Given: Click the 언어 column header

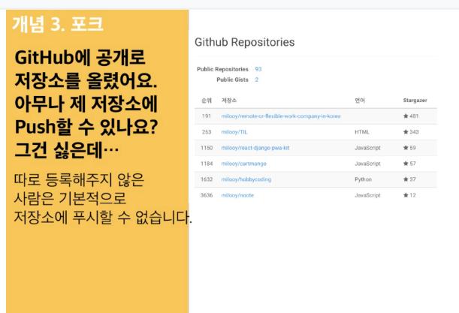Looking at the screenshot, I should coord(360,101).
